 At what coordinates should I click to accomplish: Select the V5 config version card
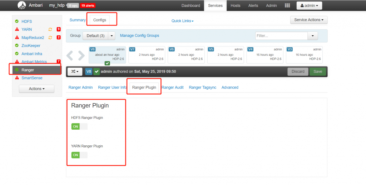226,55
